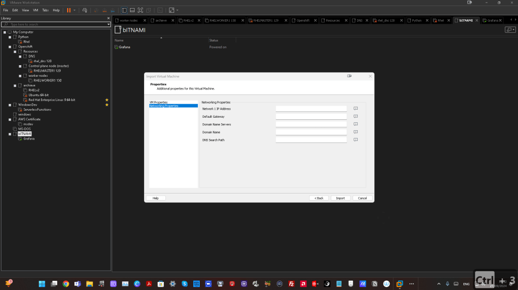This screenshot has height=290, width=518.
Task: Click the Network 1 IP Address field
Action: click(311, 109)
